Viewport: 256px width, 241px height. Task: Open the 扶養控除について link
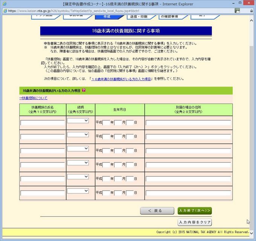click(34, 98)
